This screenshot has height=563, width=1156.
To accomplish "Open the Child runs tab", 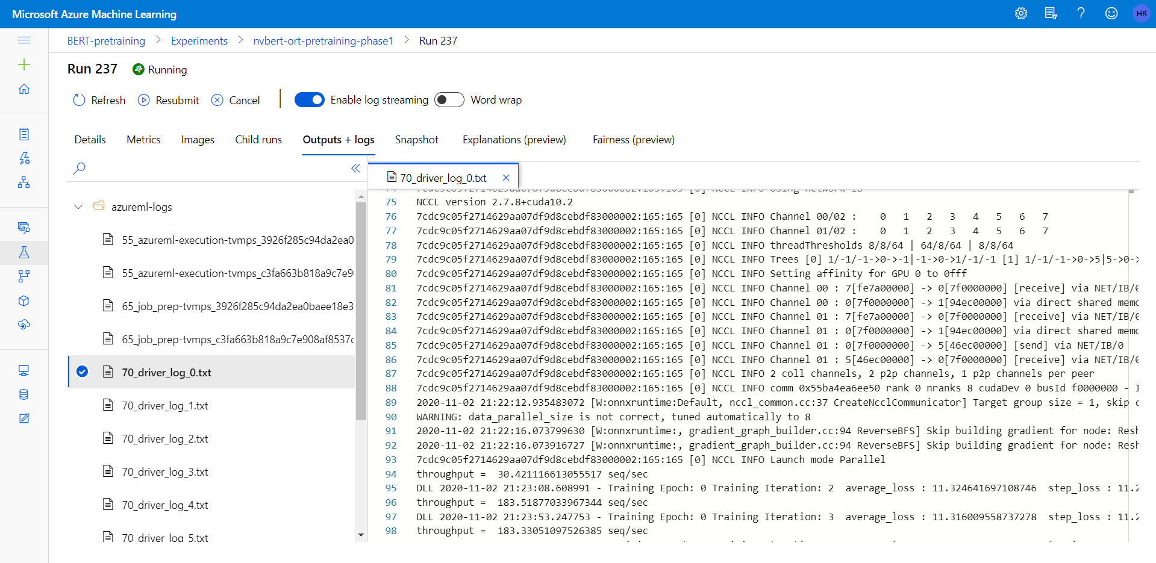I will coord(258,140).
